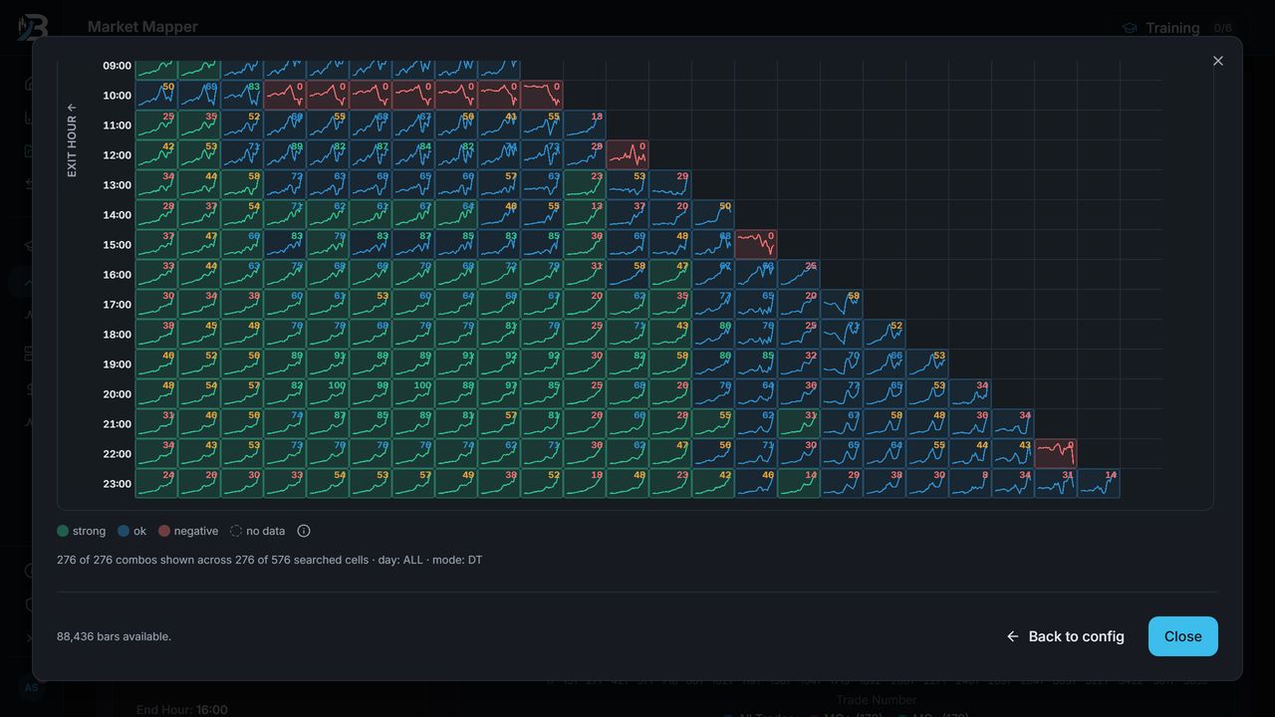Screen dimensions: 1275x717
Task: Click the 23:00 exit hour label
Action: click(x=117, y=484)
